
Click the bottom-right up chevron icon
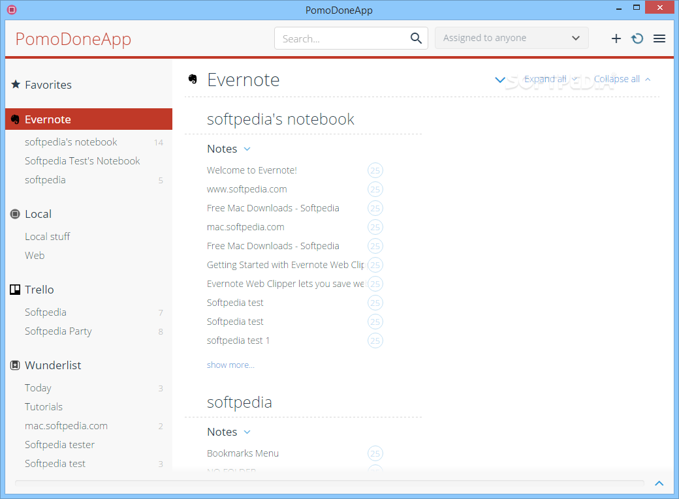[659, 483]
